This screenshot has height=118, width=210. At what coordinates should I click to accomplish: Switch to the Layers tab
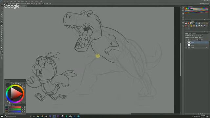pyautogui.click(x=187, y=33)
